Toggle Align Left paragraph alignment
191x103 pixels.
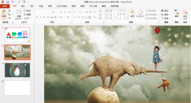[75, 17]
